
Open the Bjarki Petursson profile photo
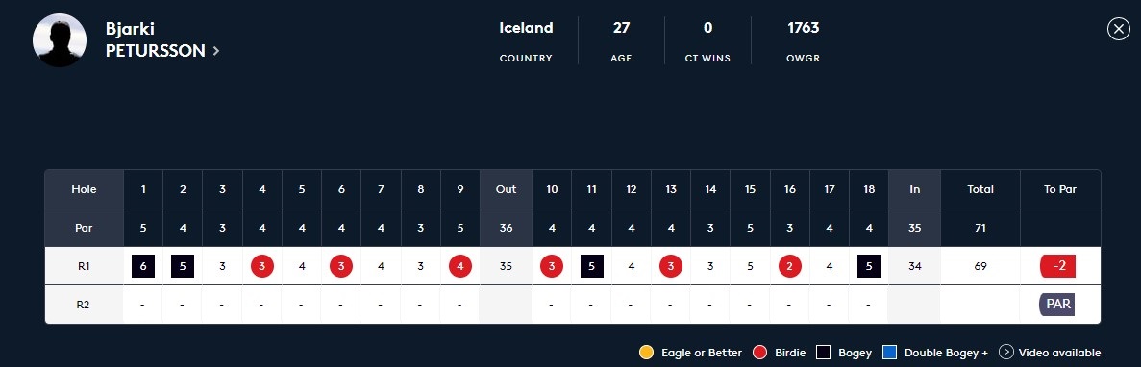coord(60,40)
